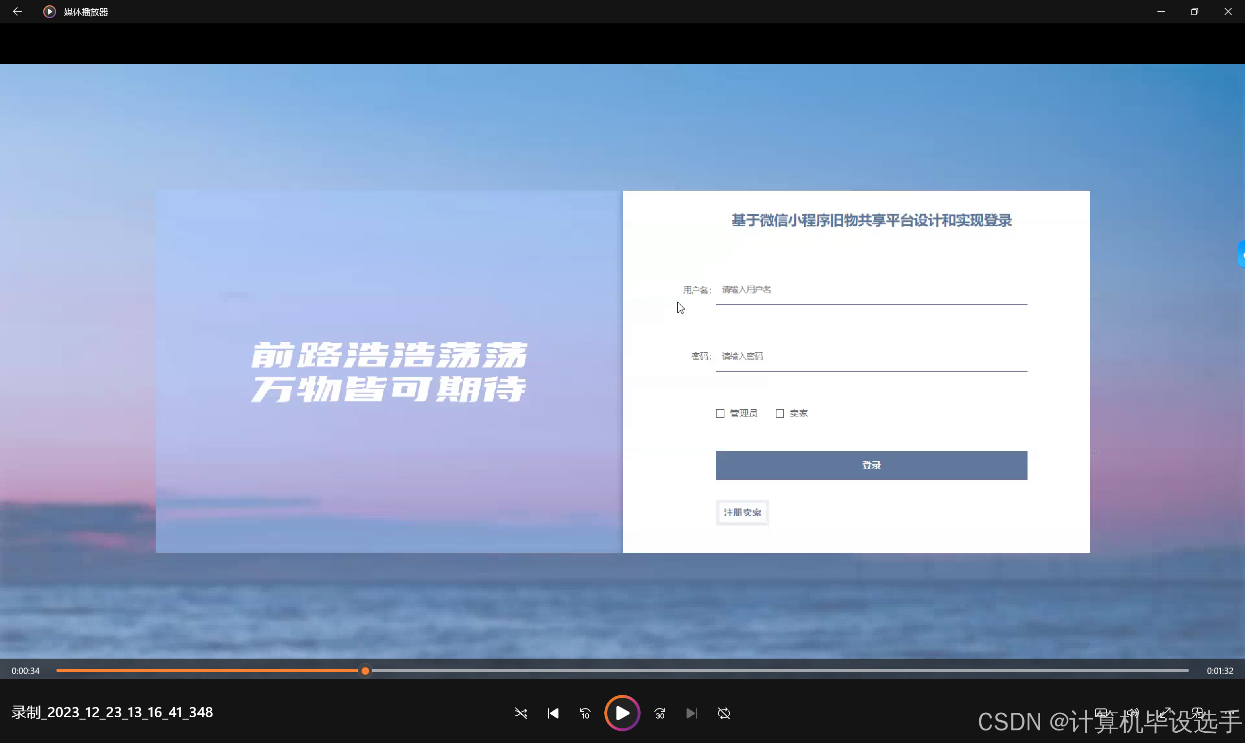The image size is (1245, 743).
Task: Click the orange seek bar handle
Action: (365, 671)
